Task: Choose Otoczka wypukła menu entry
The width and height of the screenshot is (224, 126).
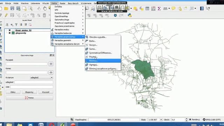Action: 103,37
